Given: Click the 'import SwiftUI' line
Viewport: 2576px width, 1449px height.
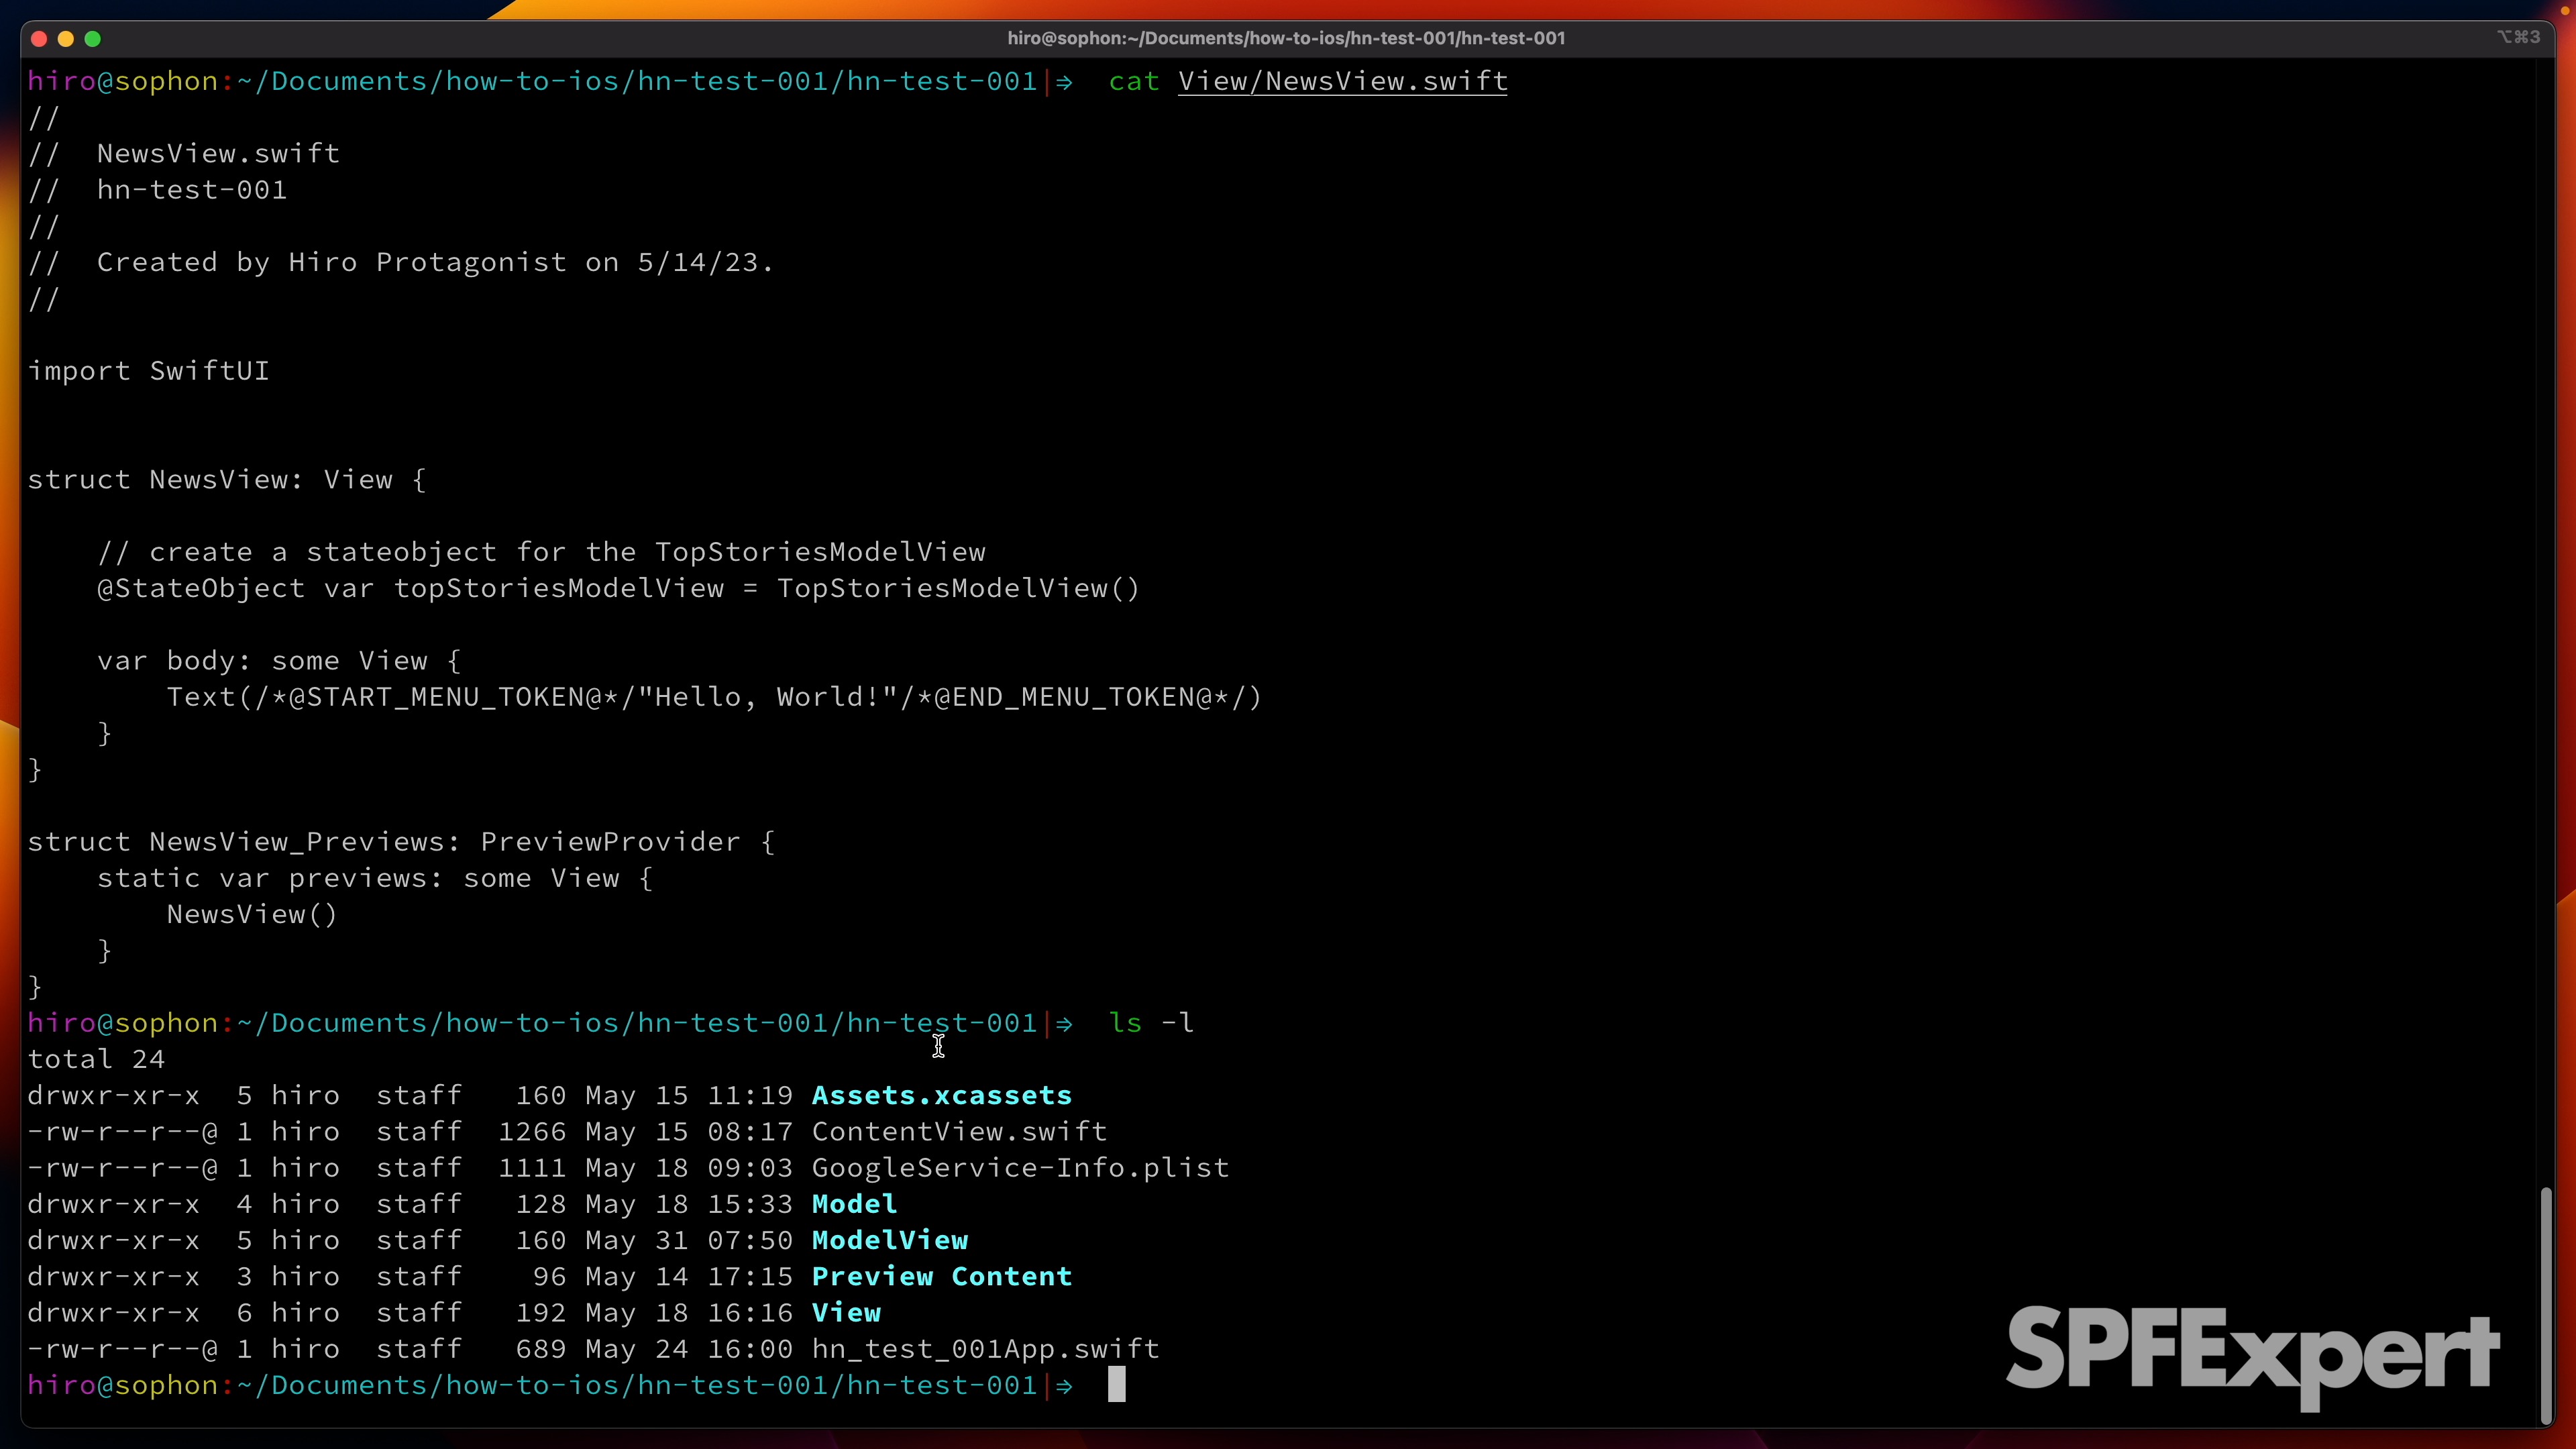Looking at the screenshot, I should (149, 371).
